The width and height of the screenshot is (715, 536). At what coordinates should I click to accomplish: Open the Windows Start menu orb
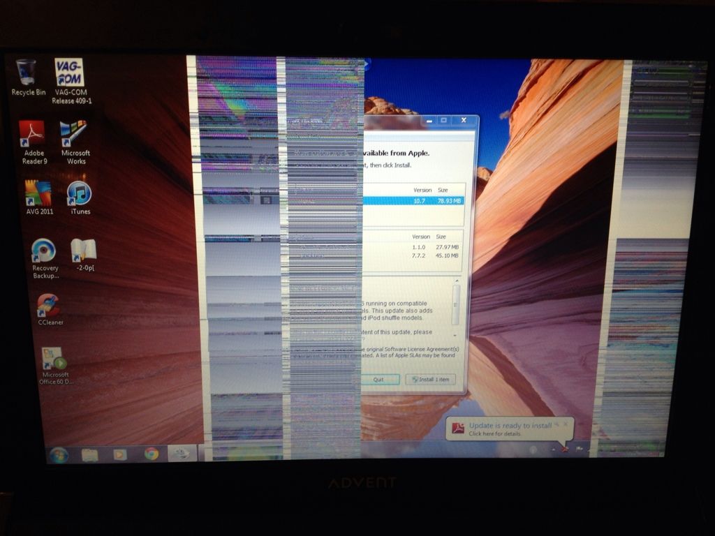(59, 454)
